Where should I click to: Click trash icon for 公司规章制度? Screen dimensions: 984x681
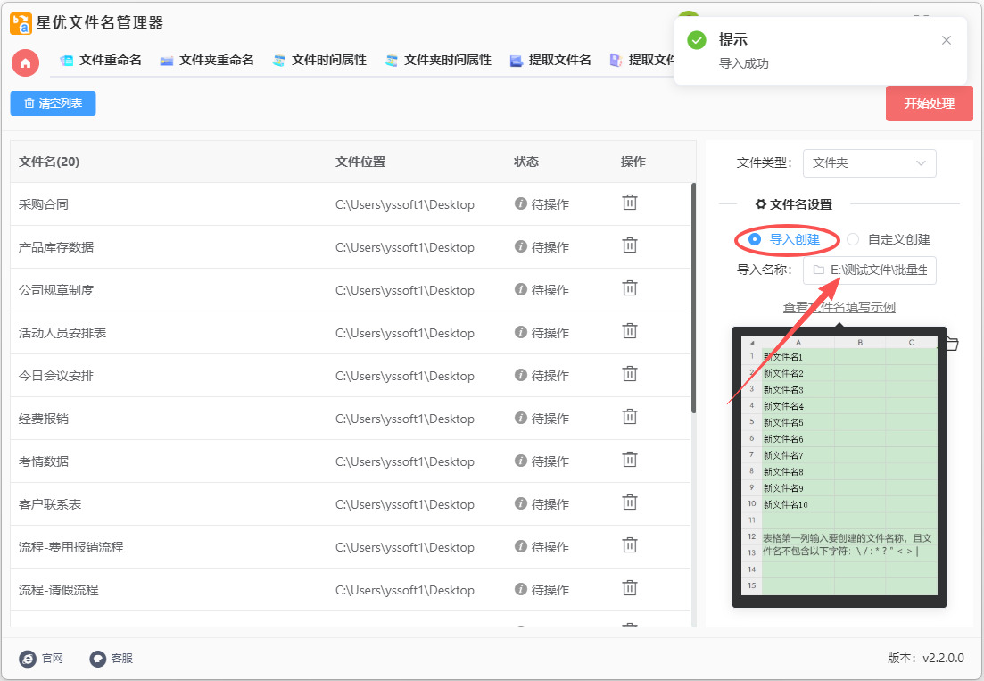click(630, 287)
